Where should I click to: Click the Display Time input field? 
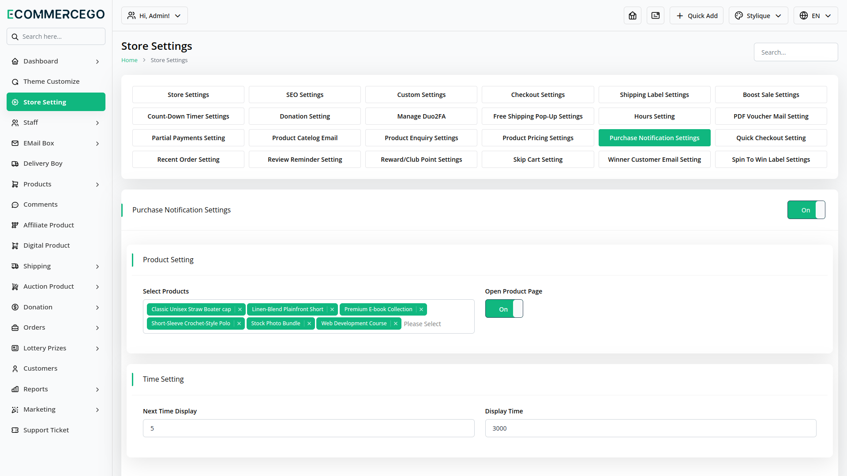(x=651, y=428)
